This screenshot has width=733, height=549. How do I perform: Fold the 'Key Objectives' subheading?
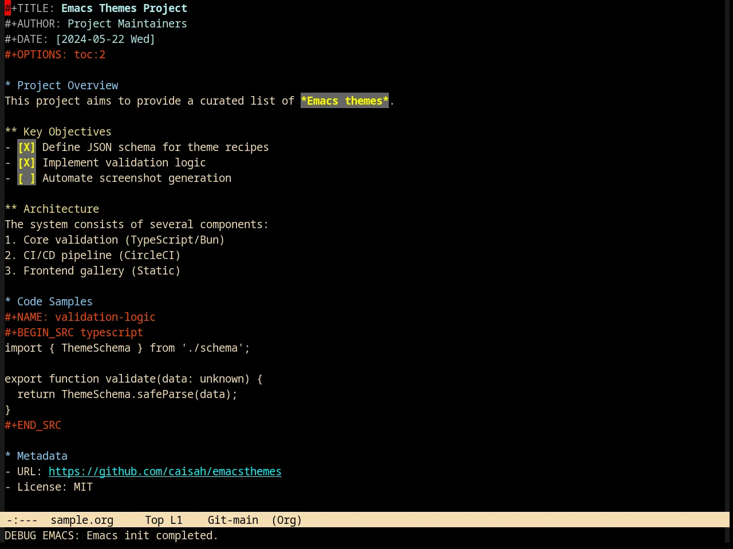tap(58, 132)
